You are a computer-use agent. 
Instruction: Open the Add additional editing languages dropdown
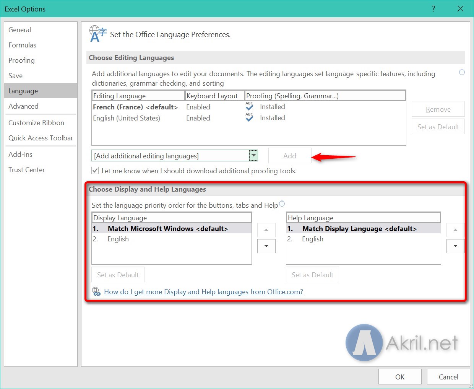(x=253, y=156)
